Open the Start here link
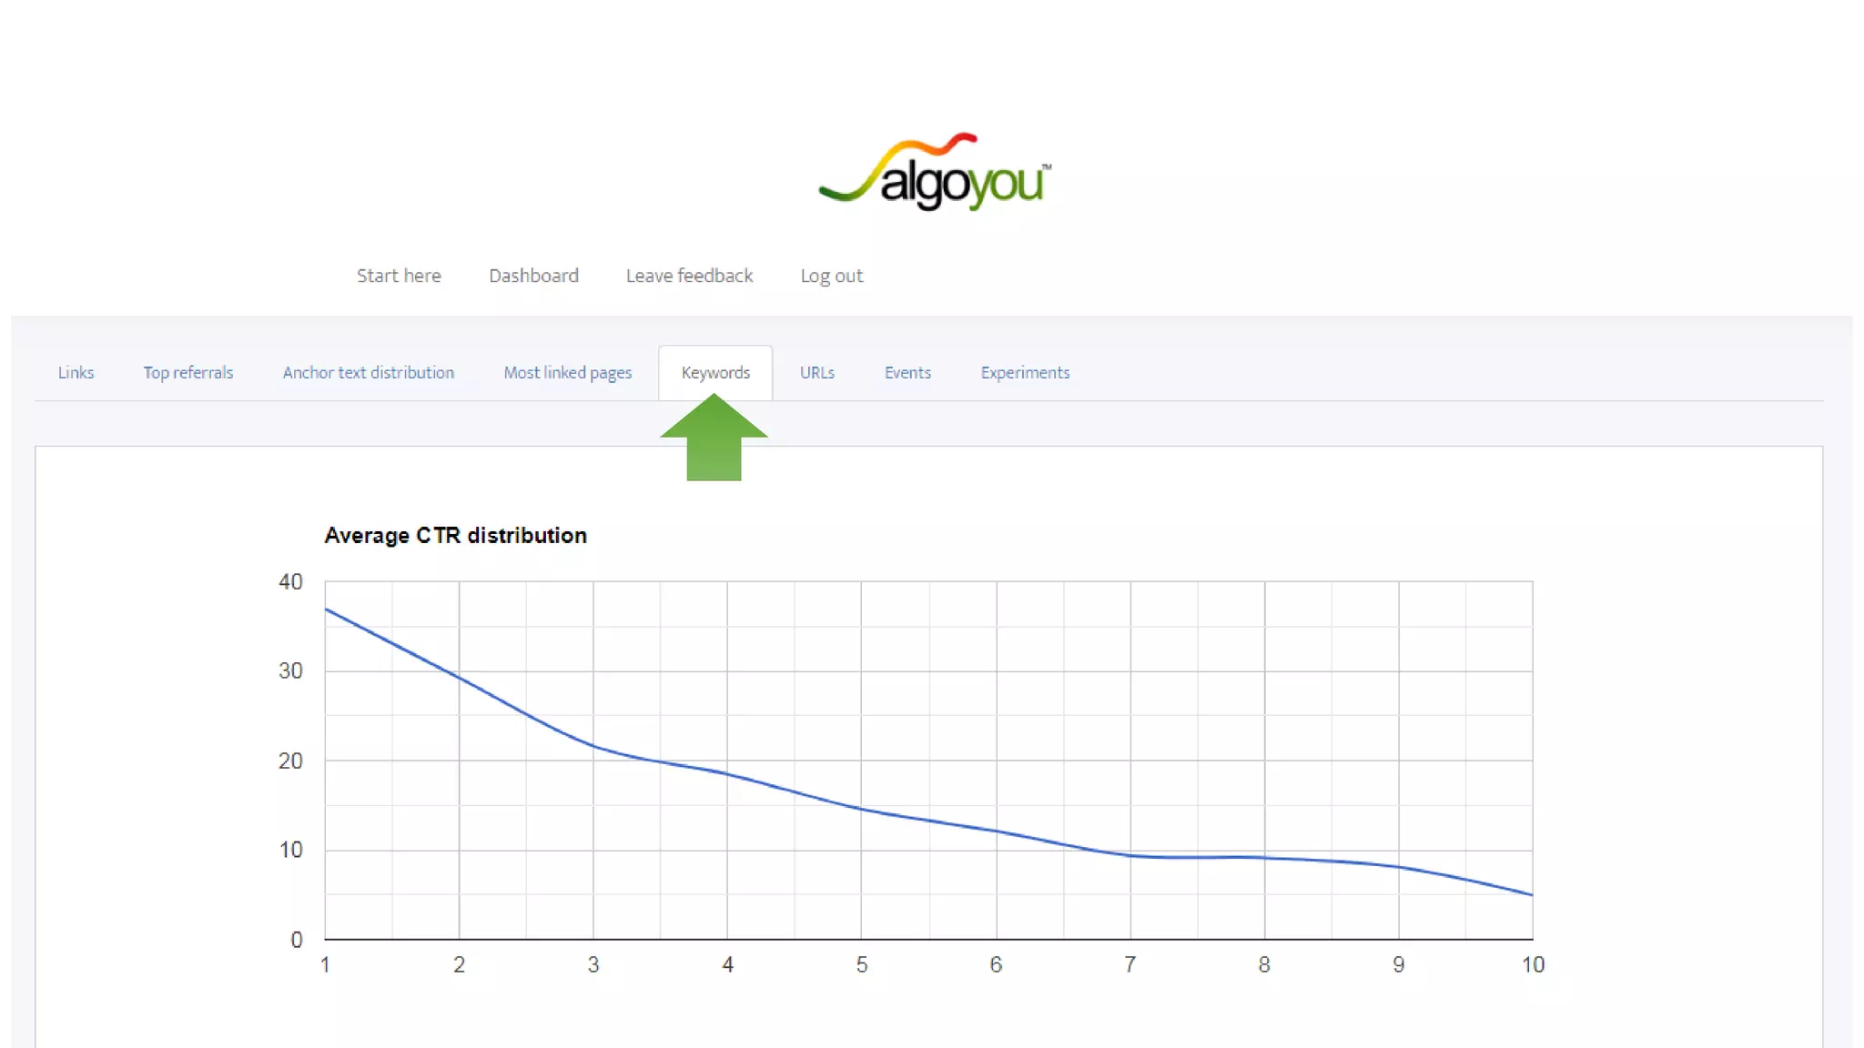1864x1048 pixels. tap(399, 276)
